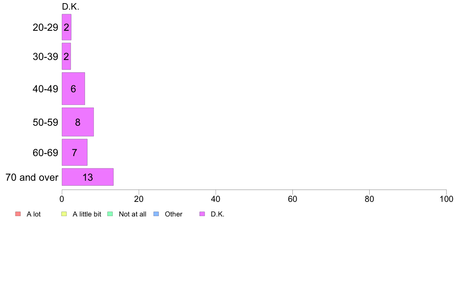This screenshot has width=457, height=283.
Task: Click the '70 and over' axis label
Action: click(x=32, y=177)
